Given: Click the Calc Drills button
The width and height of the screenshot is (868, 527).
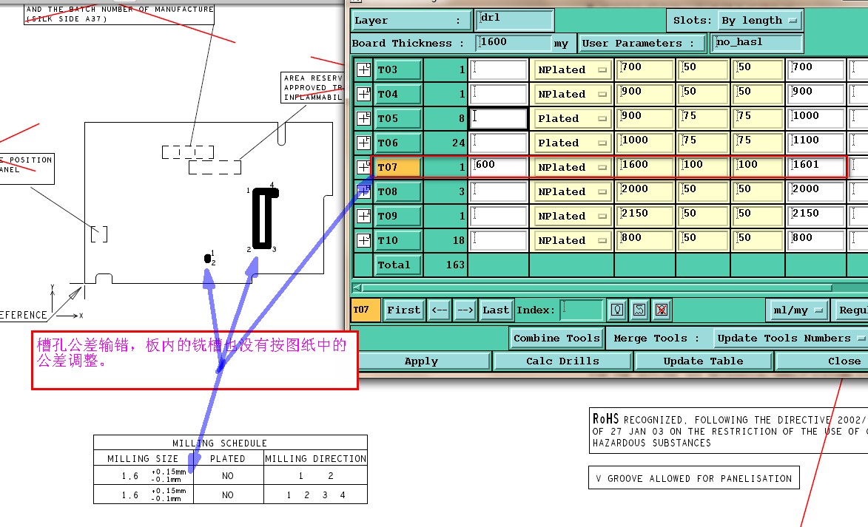Looking at the screenshot, I should pyautogui.click(x=562, y=361).
